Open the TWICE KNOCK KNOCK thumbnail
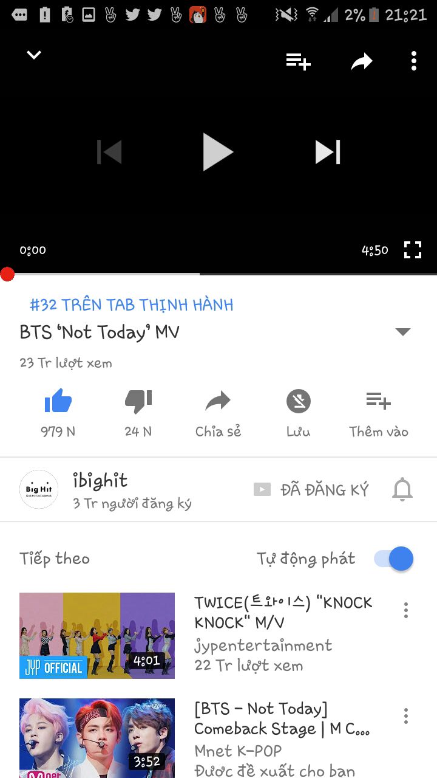The height and width of the screenshot is (778, 437). (97, 636)
